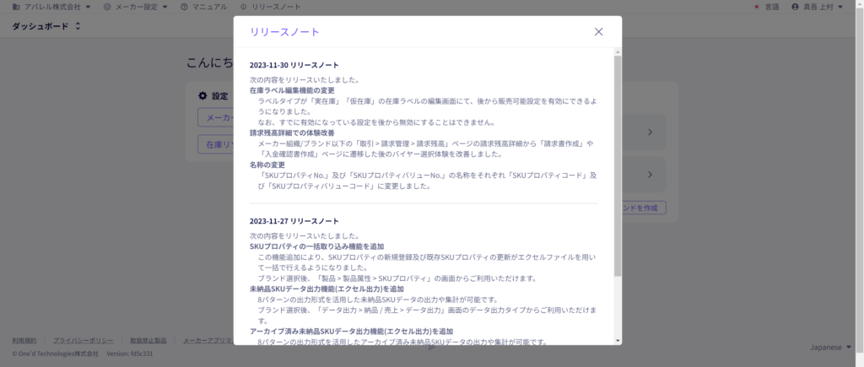Click the upper right chevron arrow card behind the dialog

tap(650, 132)
